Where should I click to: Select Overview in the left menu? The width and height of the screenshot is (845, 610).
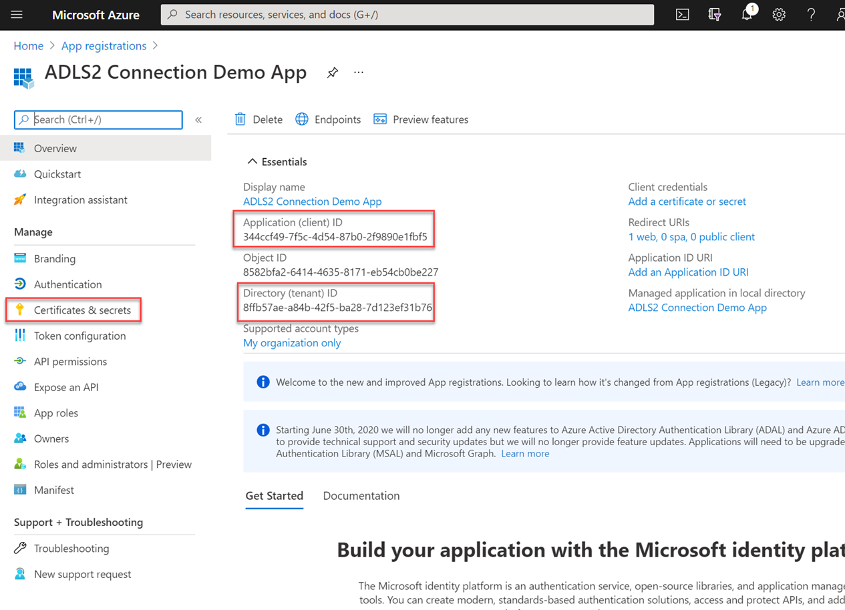coord(106,148)
